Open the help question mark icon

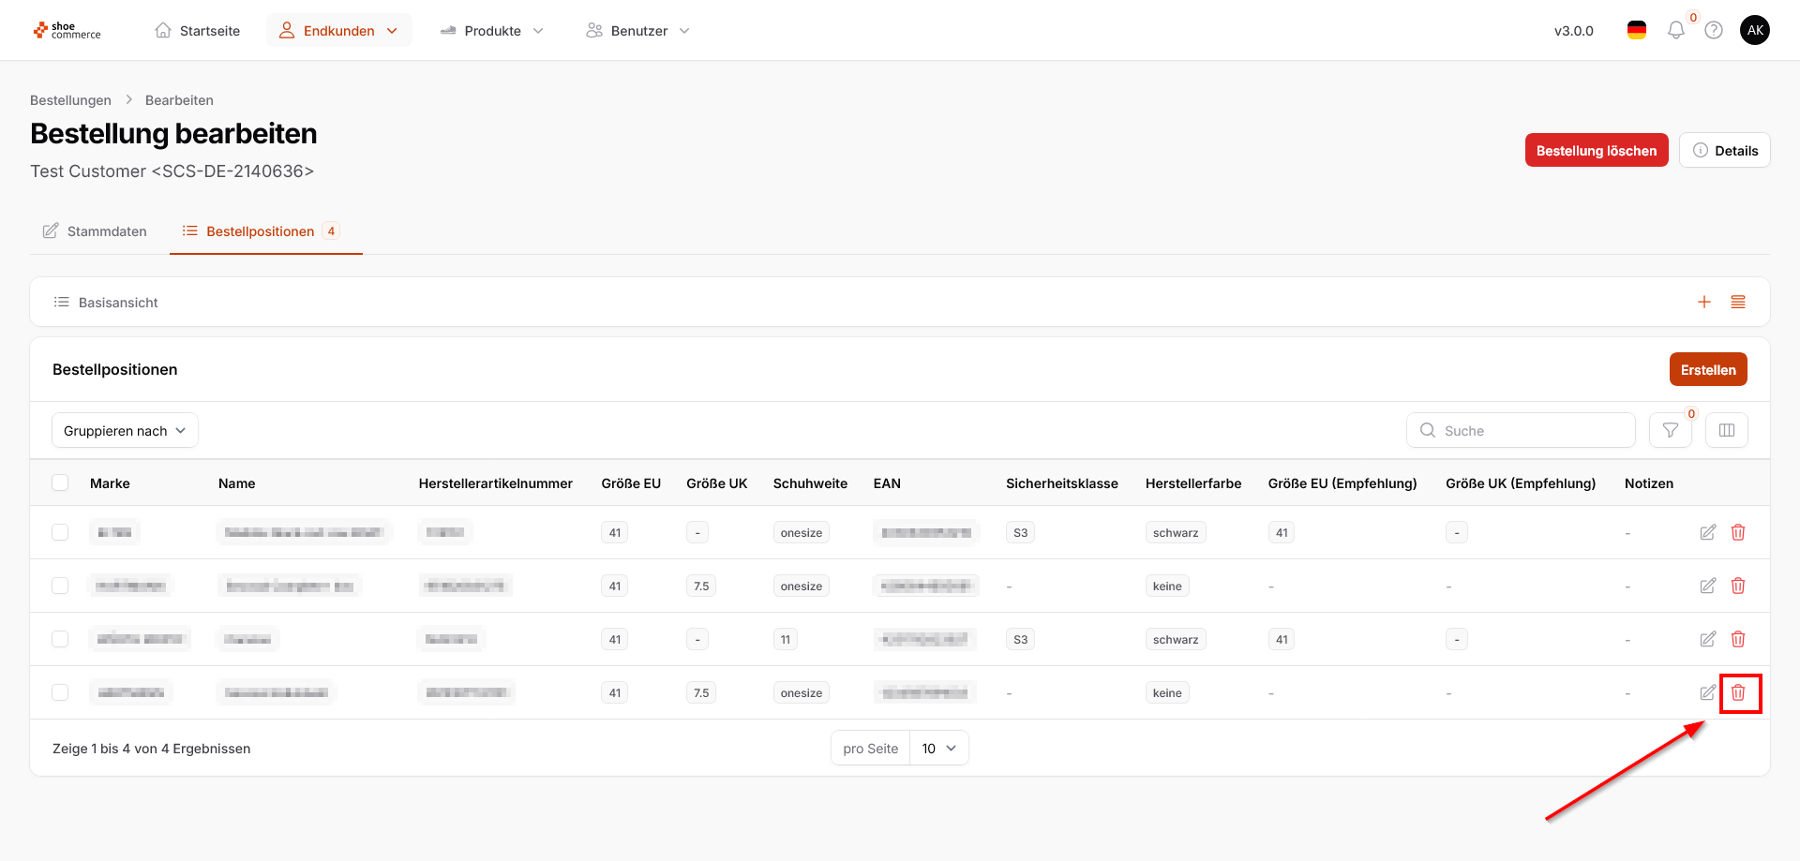pyautogui.click(x=1714, y=31)
